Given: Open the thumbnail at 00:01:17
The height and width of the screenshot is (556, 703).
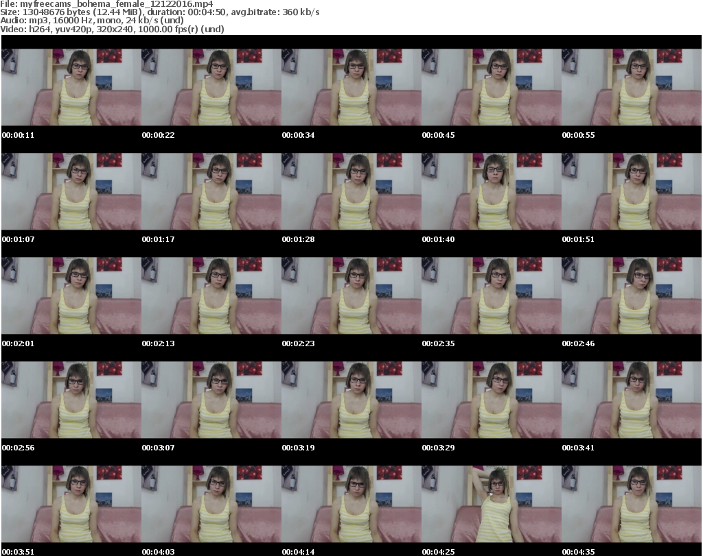Looking at the screenshot, I should [211, 191].
